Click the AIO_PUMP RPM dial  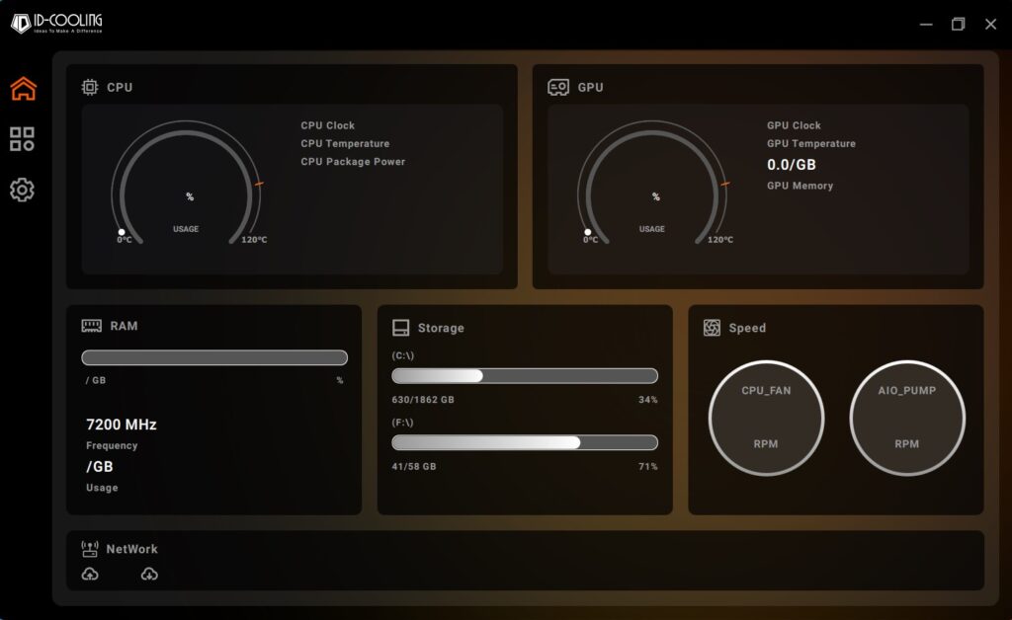tap(907, 418)
